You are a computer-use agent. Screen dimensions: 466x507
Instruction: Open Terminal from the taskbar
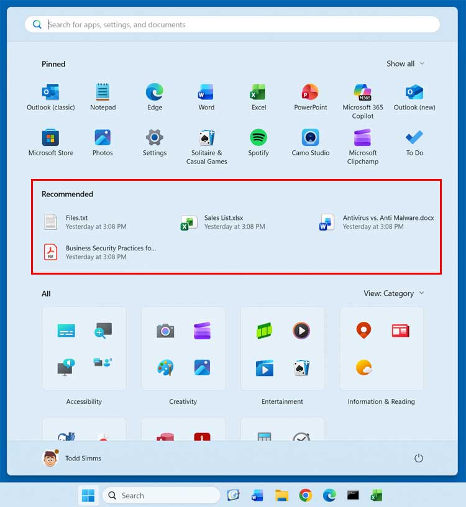click(353, 495)
